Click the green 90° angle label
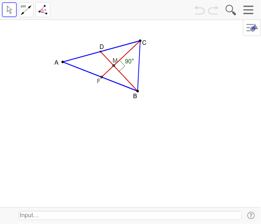This screenshot has width=261, height=224. tap(129, 61)
